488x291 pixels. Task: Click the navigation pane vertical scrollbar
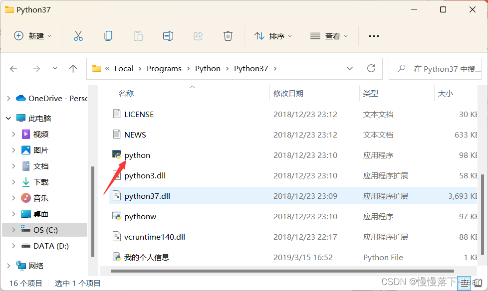tap(92, 212)
